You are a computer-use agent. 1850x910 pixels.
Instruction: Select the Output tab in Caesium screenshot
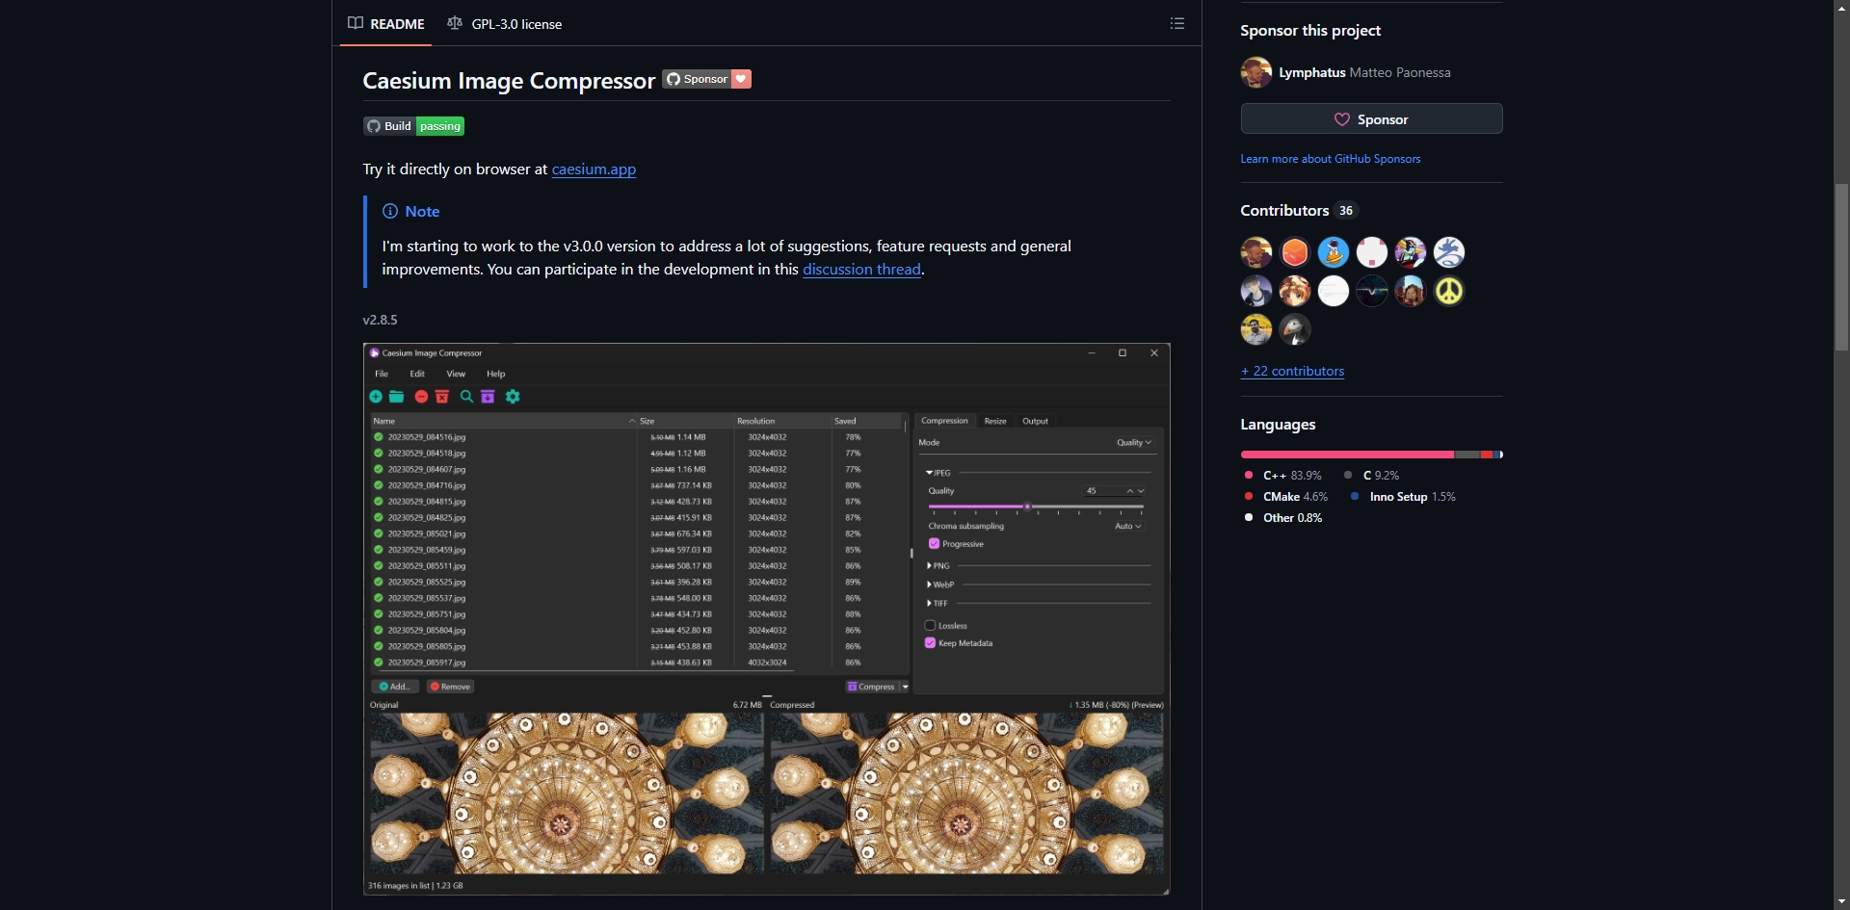pyautogui.click(x=1035, y=421)
